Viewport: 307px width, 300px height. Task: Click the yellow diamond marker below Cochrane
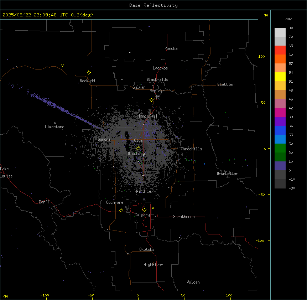(121, 210)
